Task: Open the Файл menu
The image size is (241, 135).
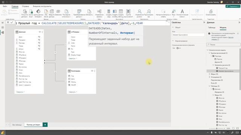Action: 5,6
